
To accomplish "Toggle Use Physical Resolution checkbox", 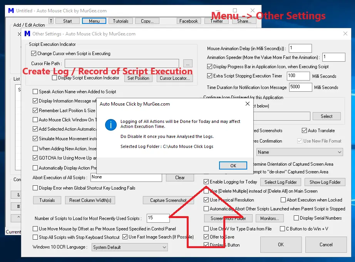I will click(x=206, y=200).
